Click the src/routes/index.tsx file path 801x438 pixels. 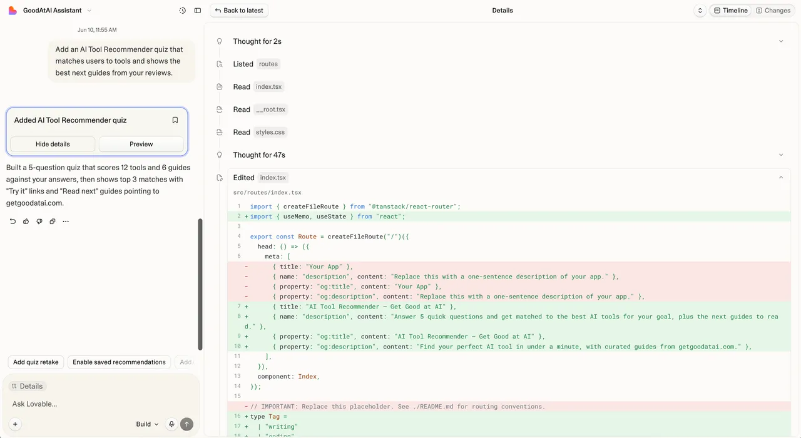pyautogui.click(x=267, y=193)
